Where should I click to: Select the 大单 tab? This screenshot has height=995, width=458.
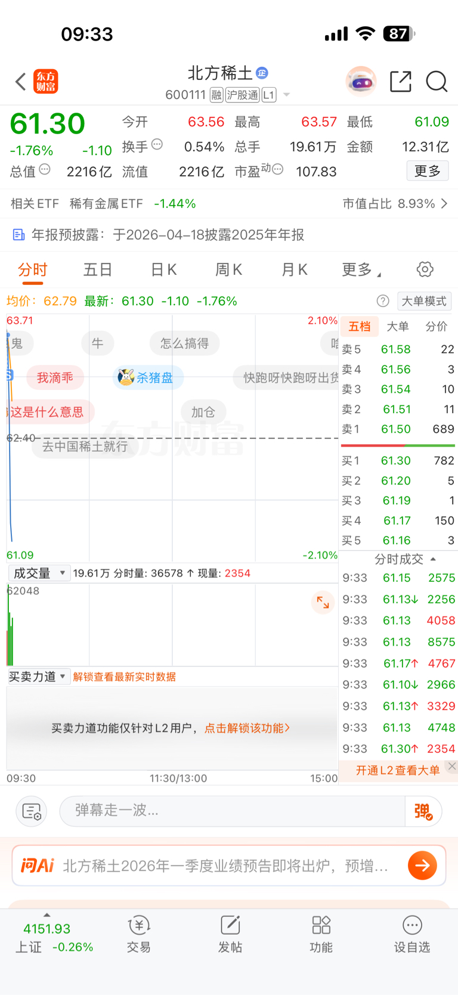coord(398,326)
